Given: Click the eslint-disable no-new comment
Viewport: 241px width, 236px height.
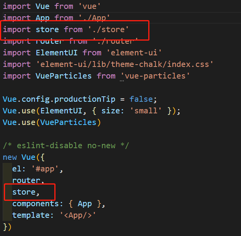Looking at the screenshot, I should (66, 145).
